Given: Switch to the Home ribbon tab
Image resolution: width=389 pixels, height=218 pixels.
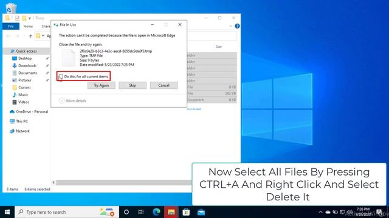Looking at the screenshot, I should [28, 26].
